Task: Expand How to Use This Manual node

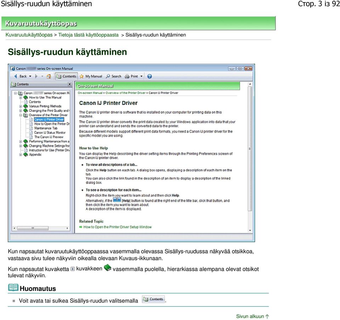Action: pos(21,97)
